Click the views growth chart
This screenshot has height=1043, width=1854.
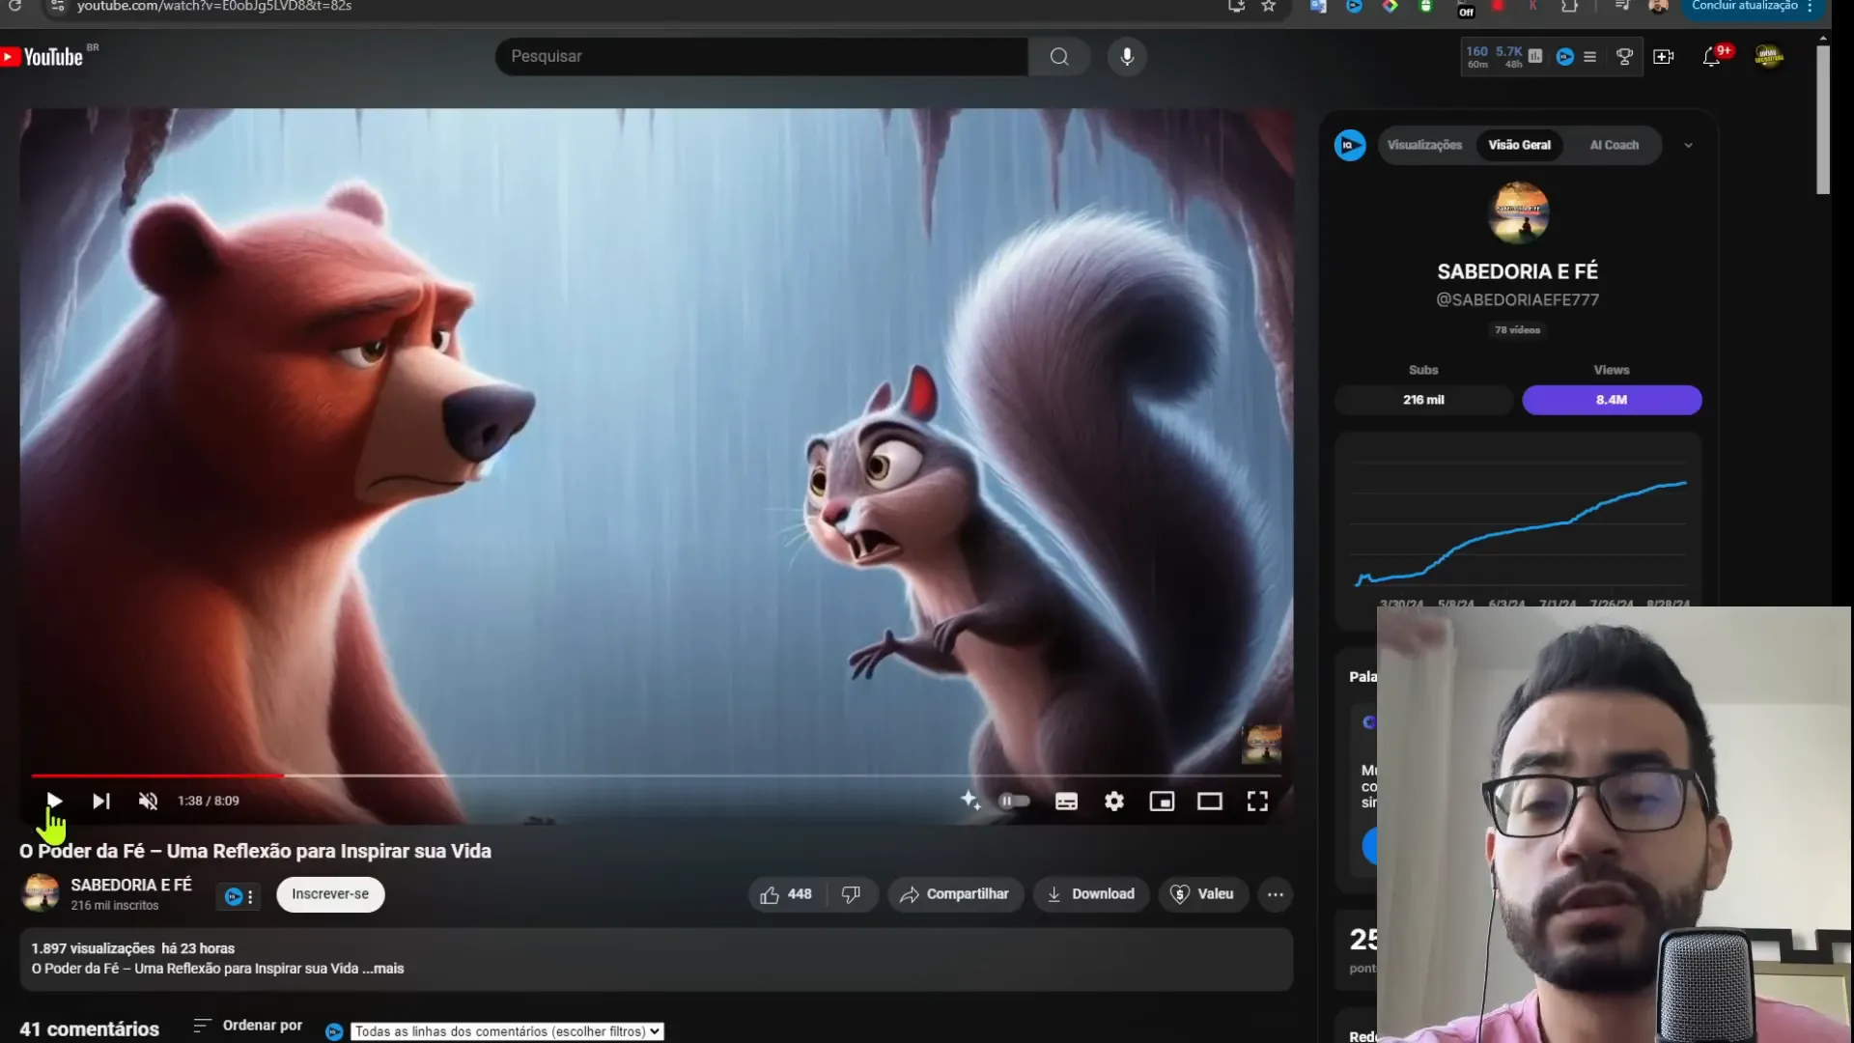point(1518,526)
